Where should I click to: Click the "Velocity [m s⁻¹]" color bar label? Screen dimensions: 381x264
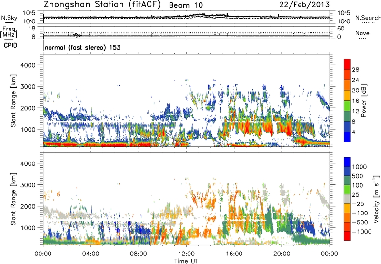click(x=376, y=199)
